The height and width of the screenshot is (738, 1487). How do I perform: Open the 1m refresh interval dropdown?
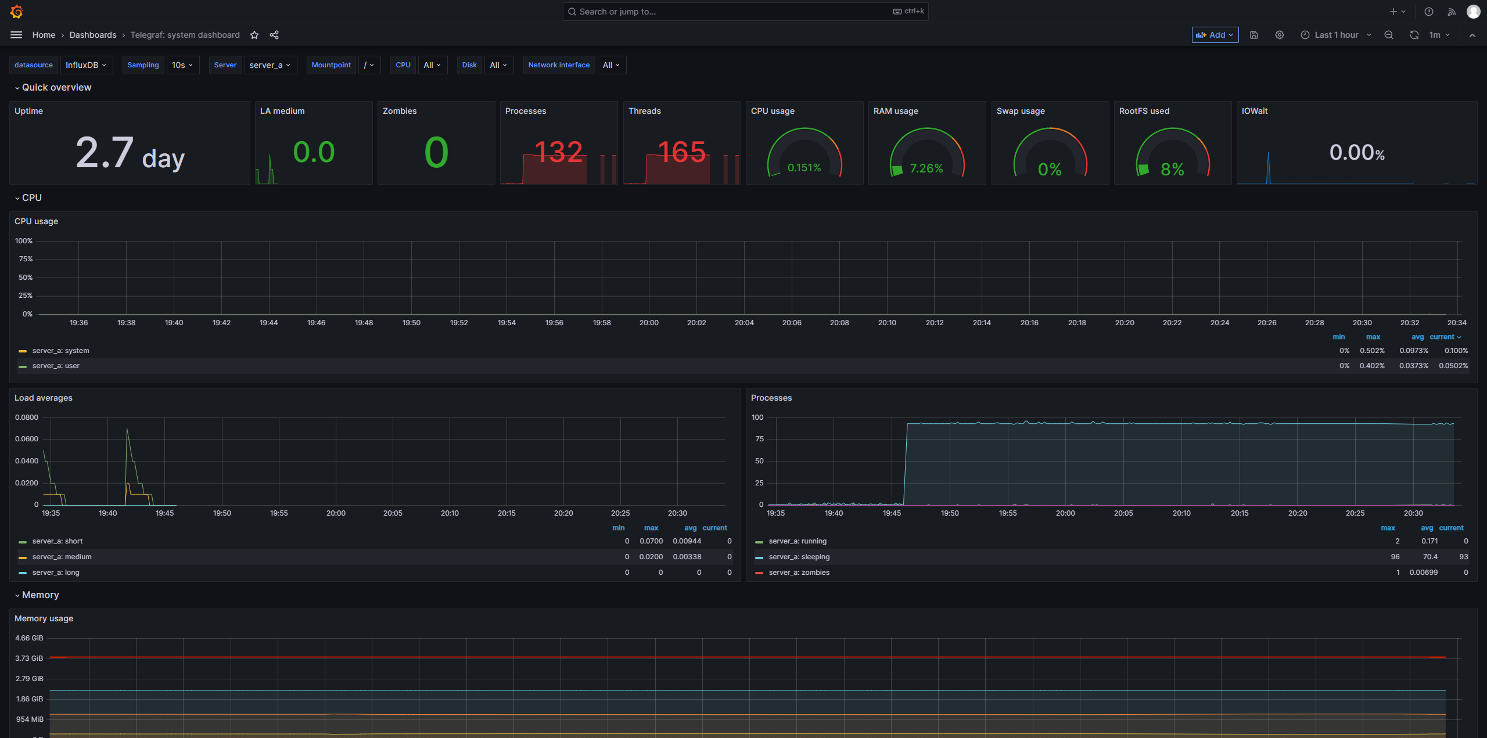pyautogui.click(x=1440, y=35)
